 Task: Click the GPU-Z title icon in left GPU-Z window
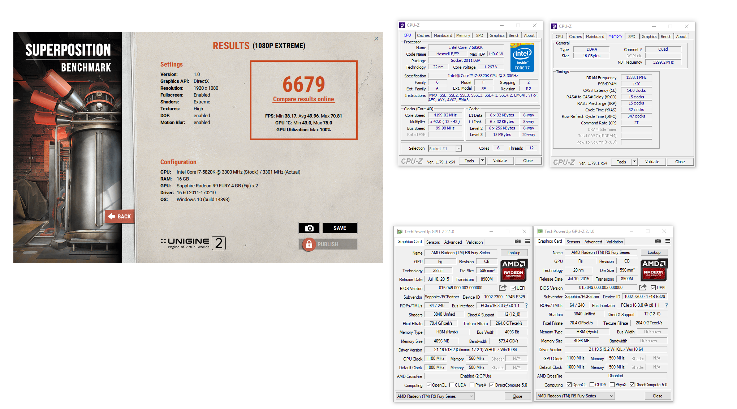[400, 232]
